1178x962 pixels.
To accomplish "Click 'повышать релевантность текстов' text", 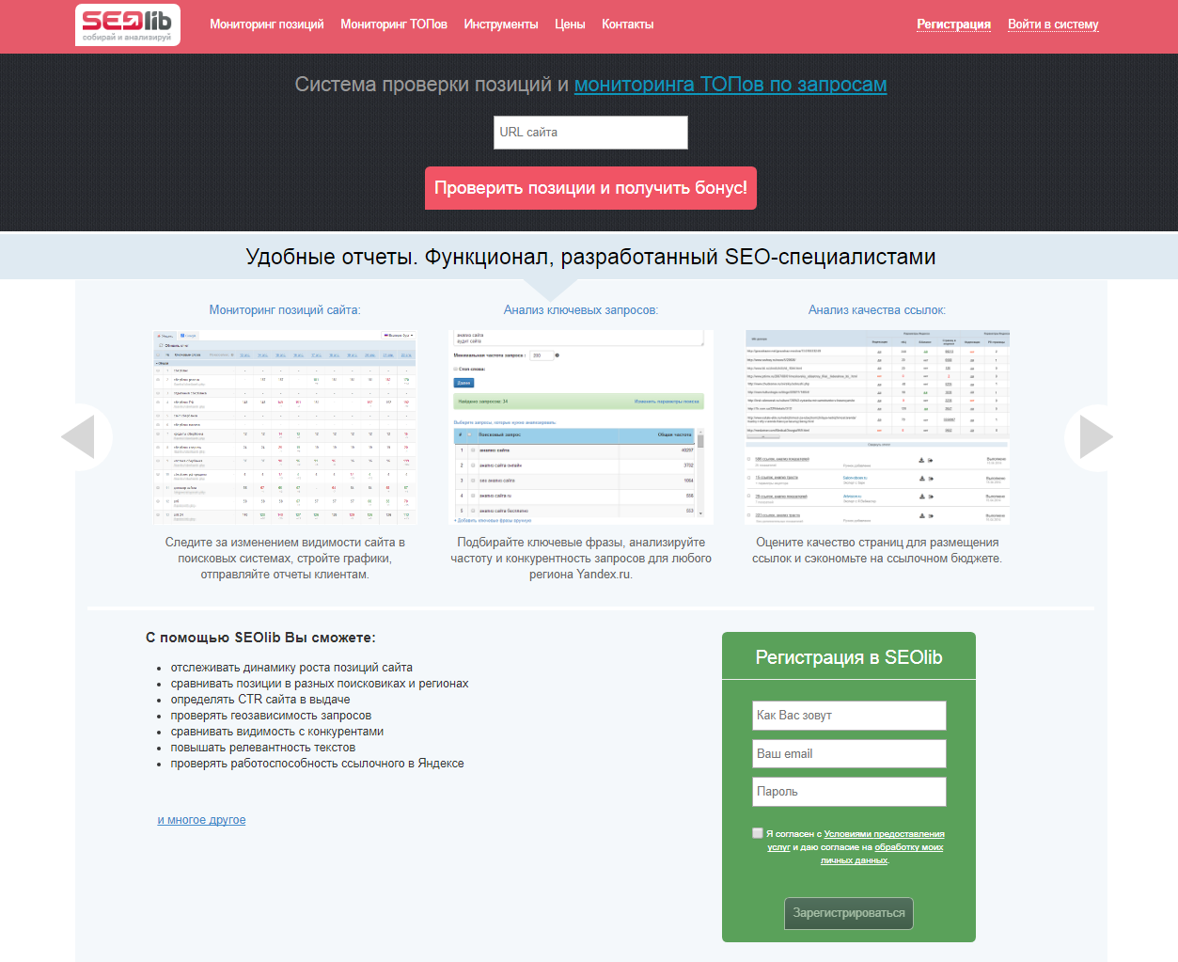I will (263, 748).
